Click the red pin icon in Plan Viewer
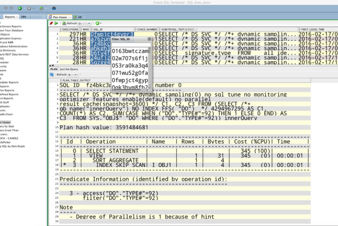The height and width of the screenshot is (226, 338). pos(51,23)
